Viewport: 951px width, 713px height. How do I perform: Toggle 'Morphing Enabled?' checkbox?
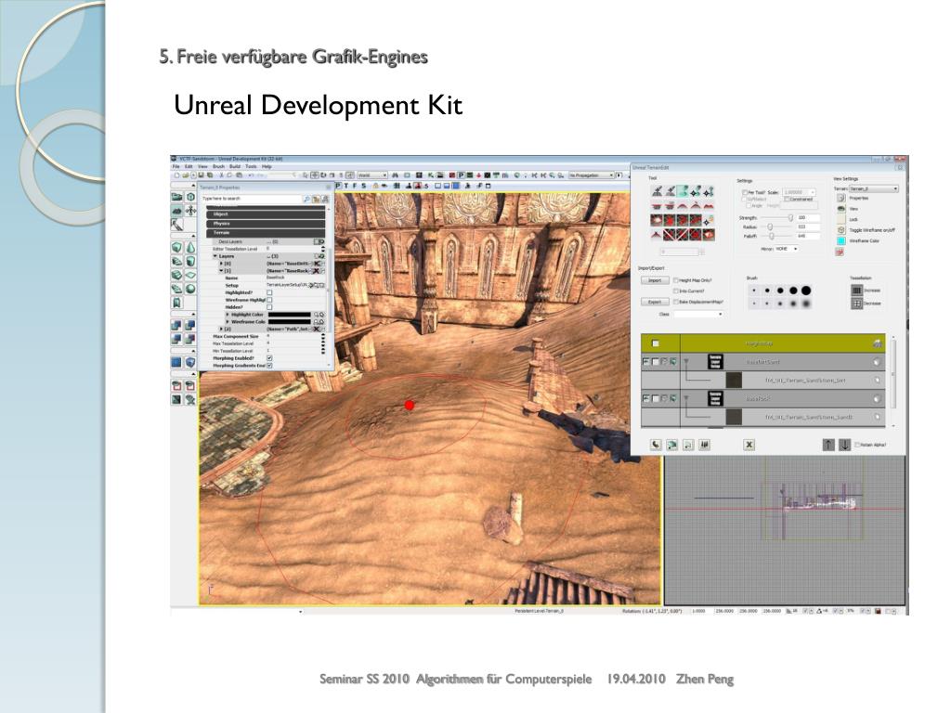[x=269, y=358]
